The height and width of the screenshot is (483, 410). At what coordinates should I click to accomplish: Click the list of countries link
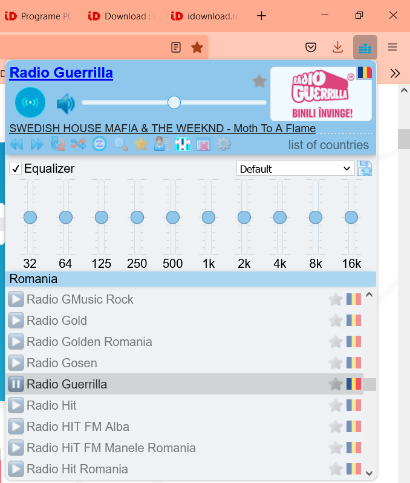(328, 144)
